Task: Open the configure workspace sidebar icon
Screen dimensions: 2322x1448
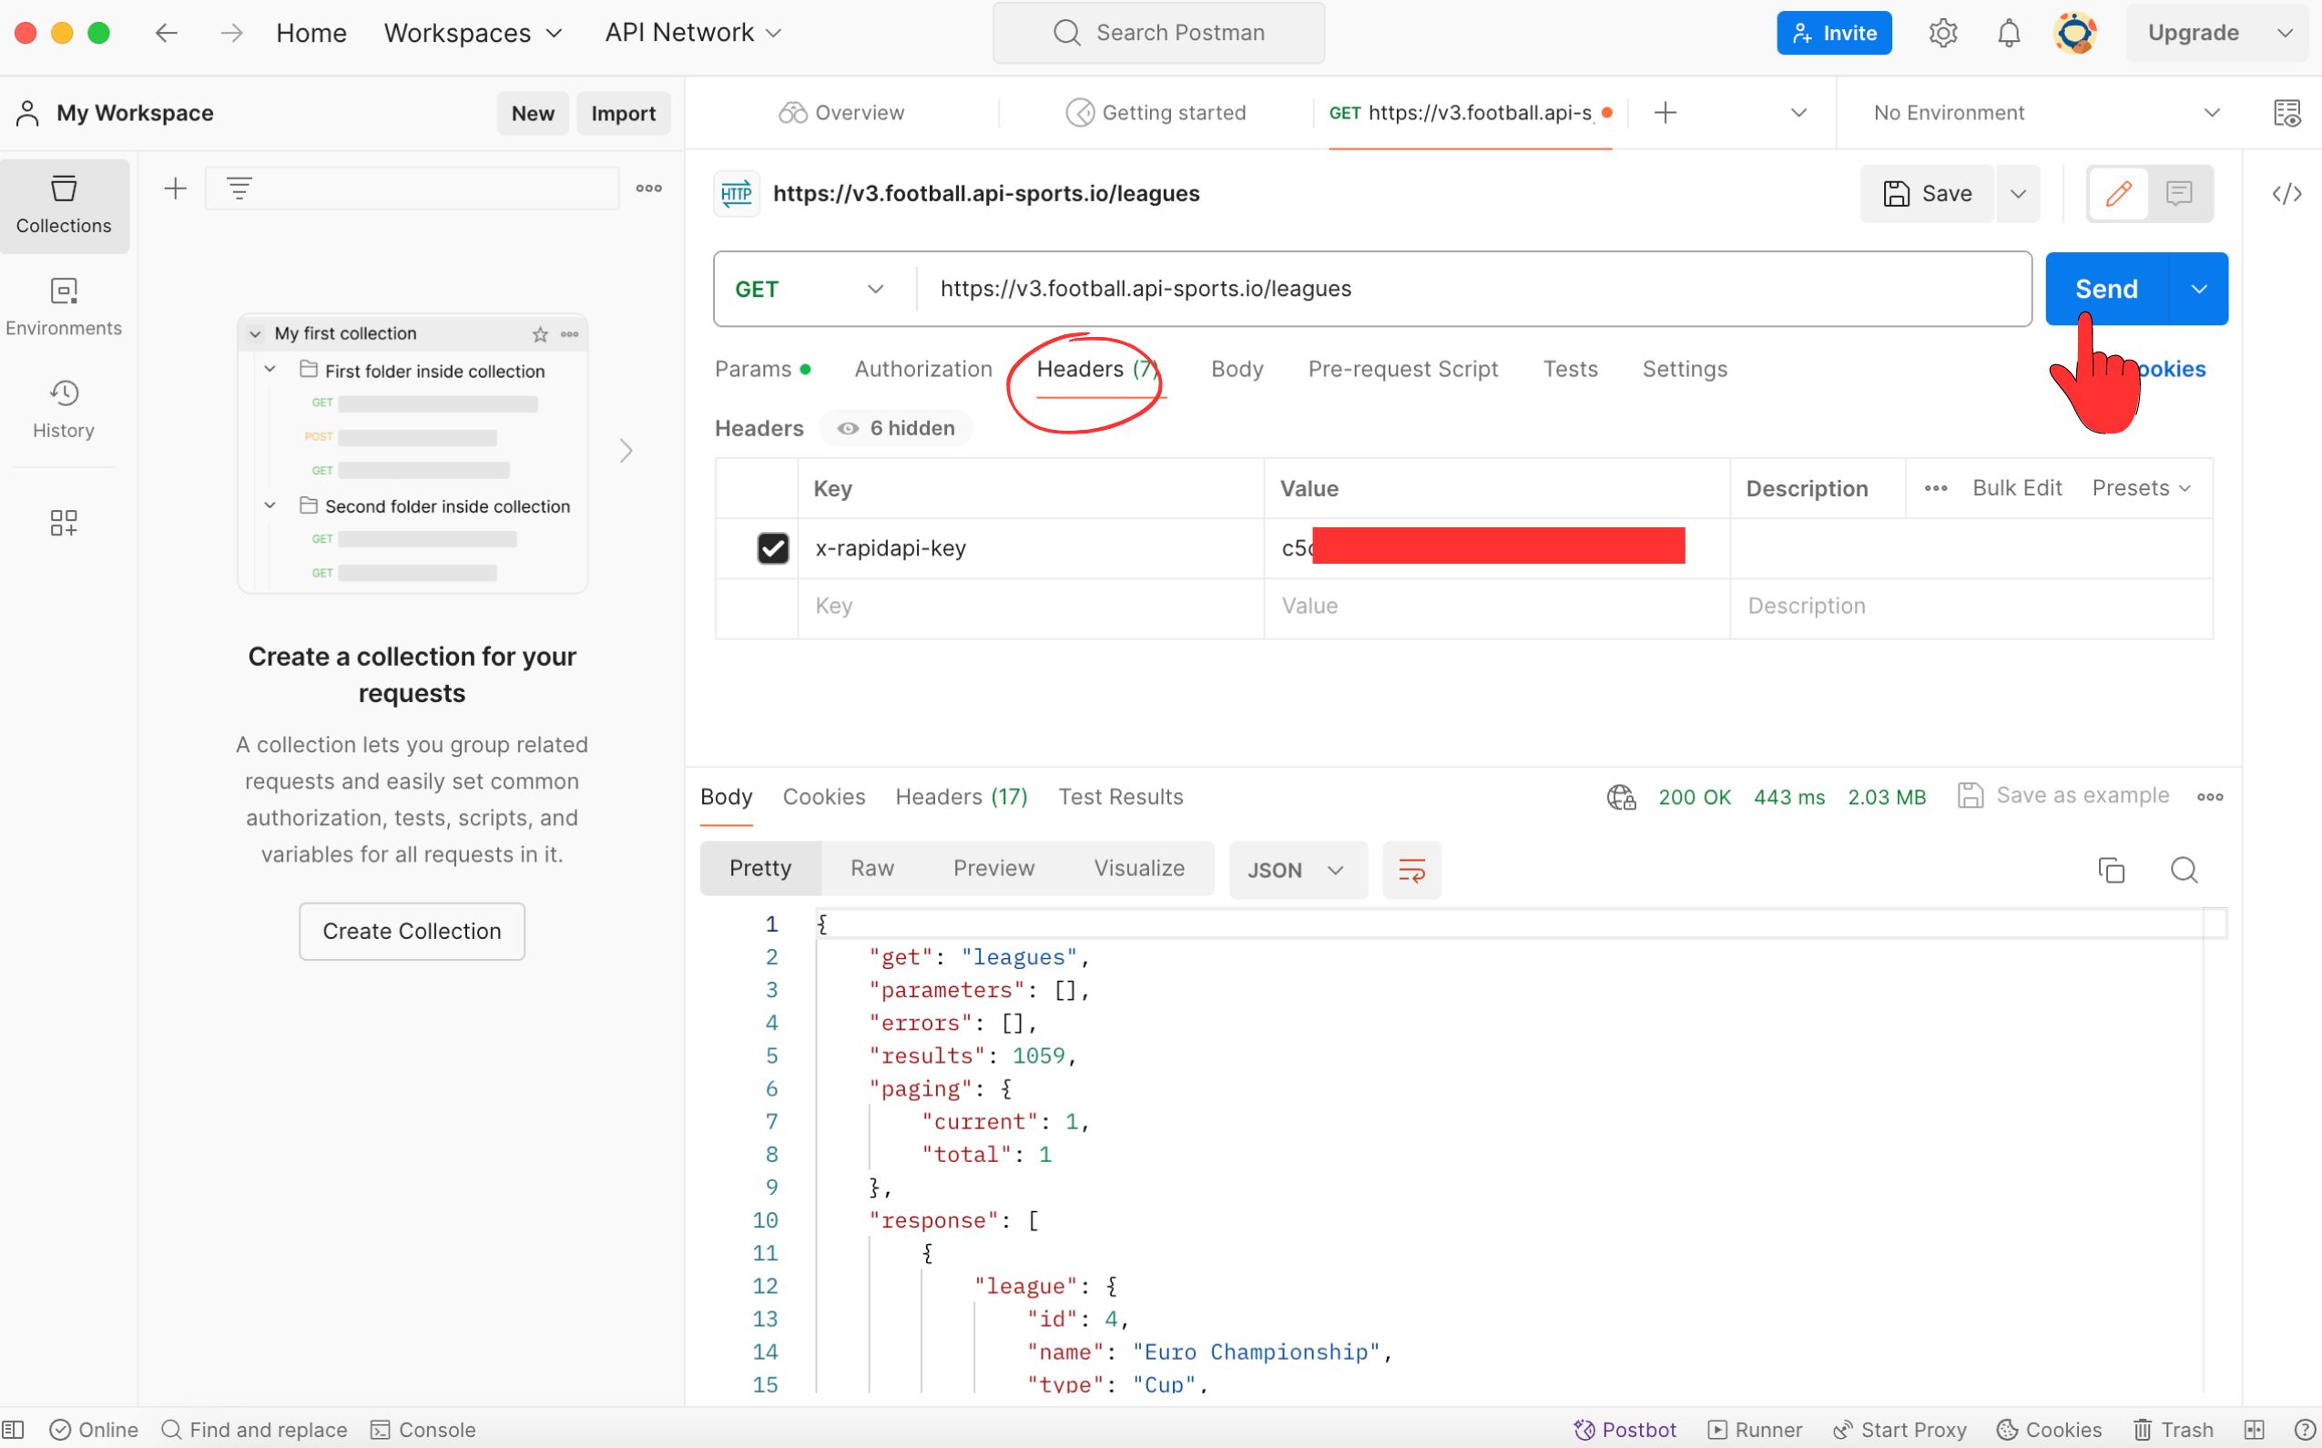Action: click(64, 522)
